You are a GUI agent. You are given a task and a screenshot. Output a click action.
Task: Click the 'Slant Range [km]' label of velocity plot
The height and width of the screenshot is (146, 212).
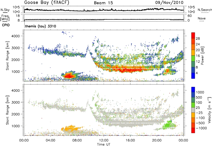click(7, 110)
